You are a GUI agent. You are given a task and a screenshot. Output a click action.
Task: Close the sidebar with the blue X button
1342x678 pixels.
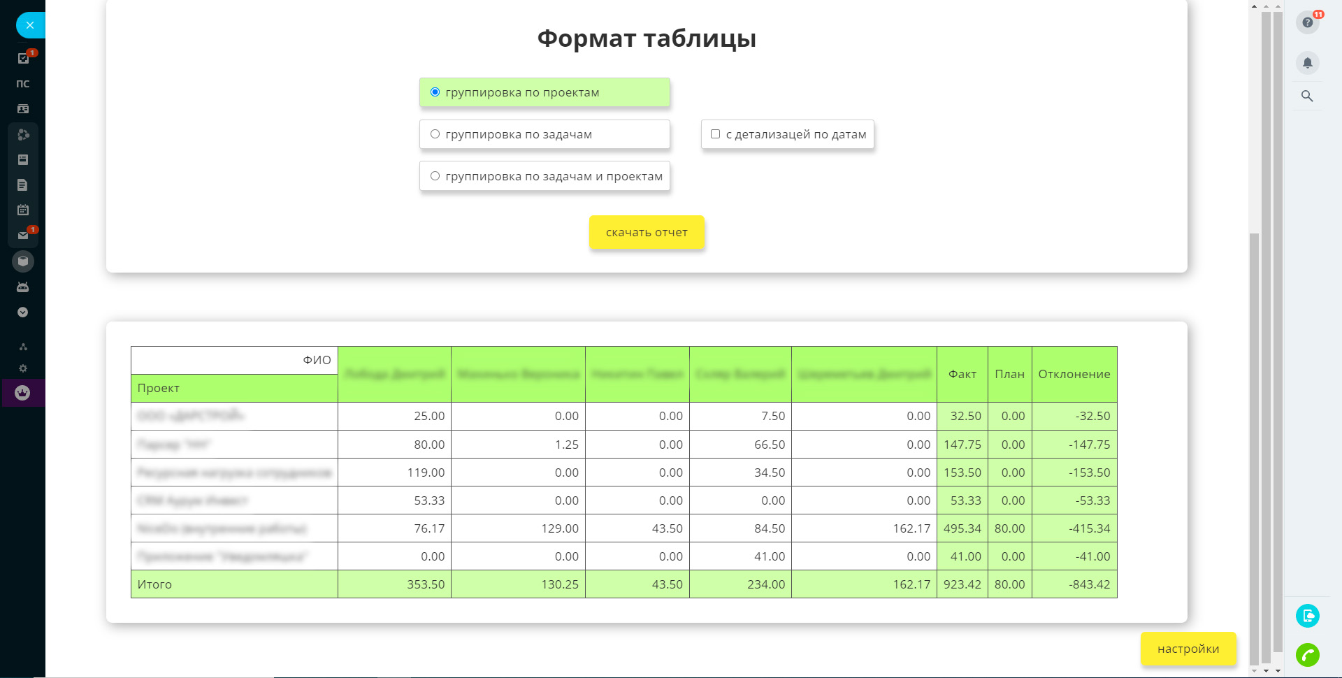pyautogui.click(x=30, y=25)
